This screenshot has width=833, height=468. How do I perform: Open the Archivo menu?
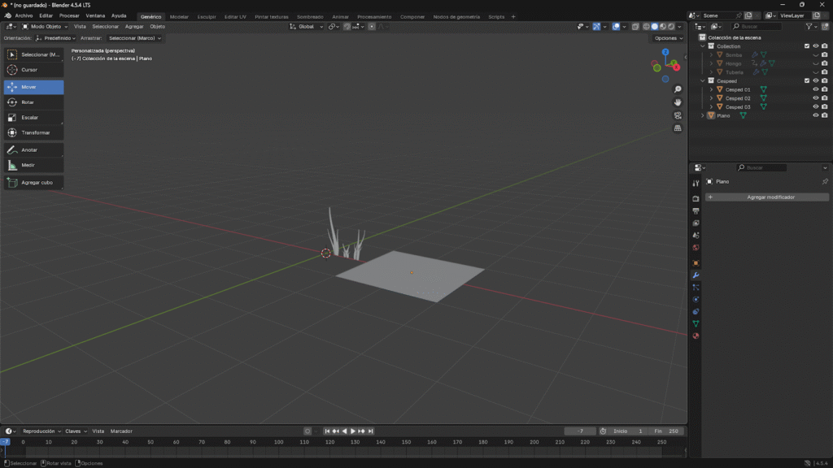coord(24,16)
